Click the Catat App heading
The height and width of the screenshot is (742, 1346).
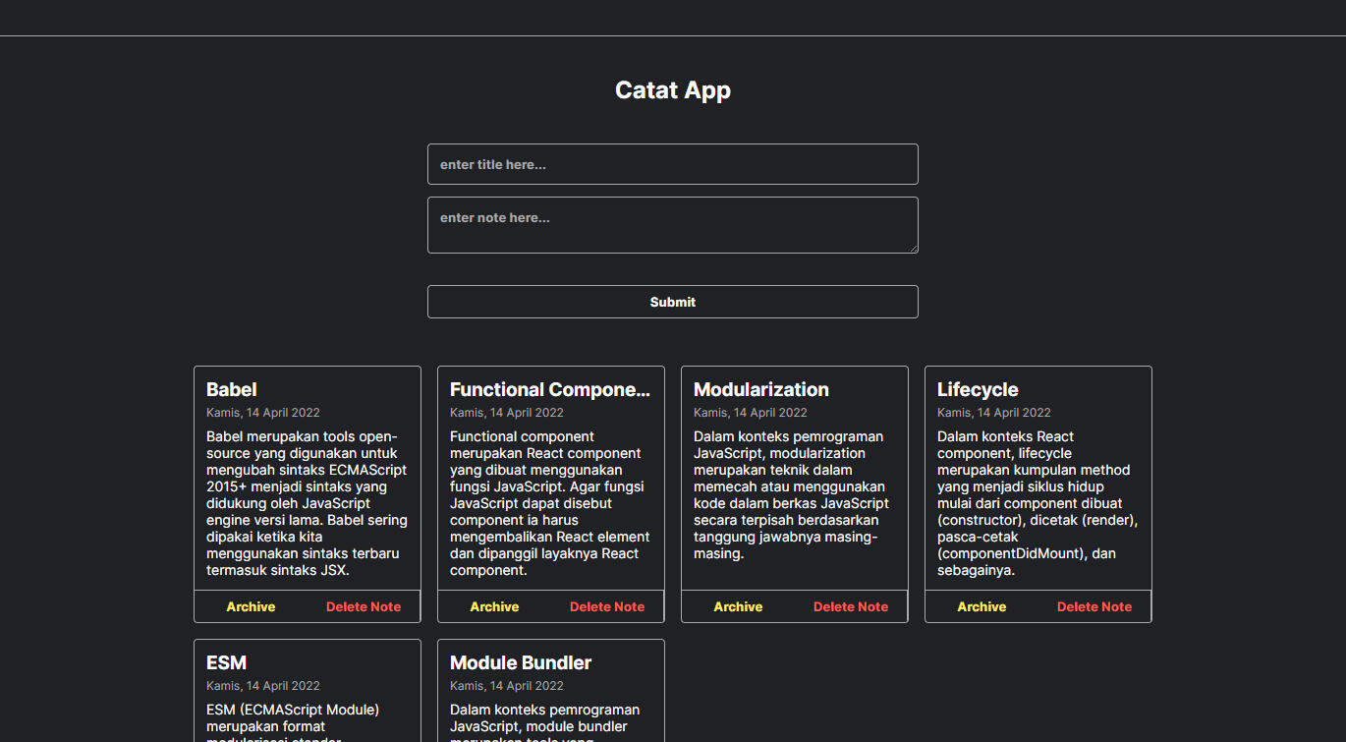coord(672,90)
